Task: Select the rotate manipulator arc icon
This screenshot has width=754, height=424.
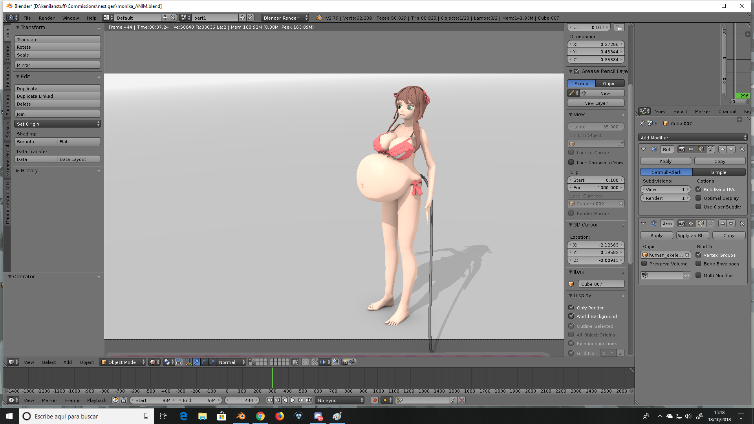Action: click(204, 362)
